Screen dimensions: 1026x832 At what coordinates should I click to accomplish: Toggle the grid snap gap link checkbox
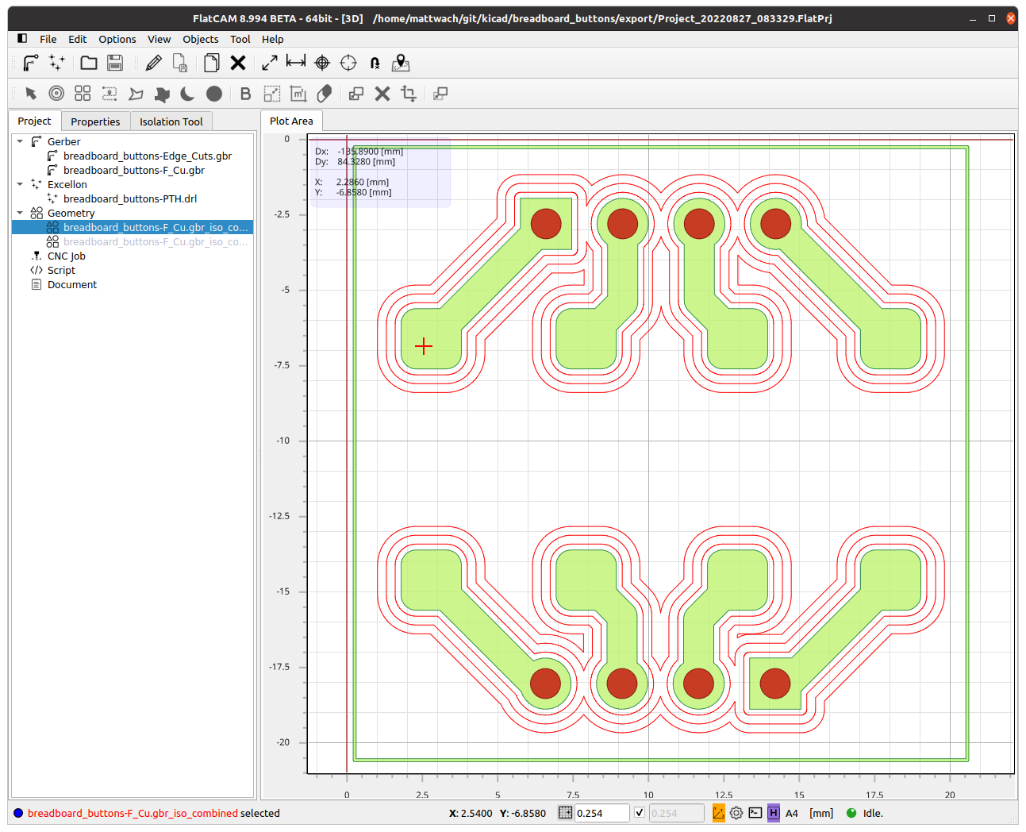pyautogui.click(x=640, y=813)
